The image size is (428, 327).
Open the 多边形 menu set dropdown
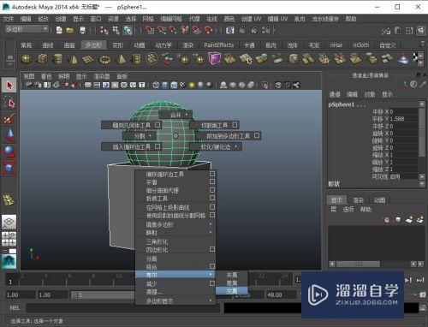point(27,29)
